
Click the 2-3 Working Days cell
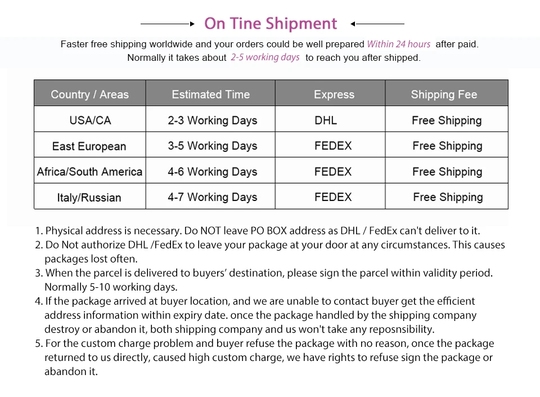210,119
